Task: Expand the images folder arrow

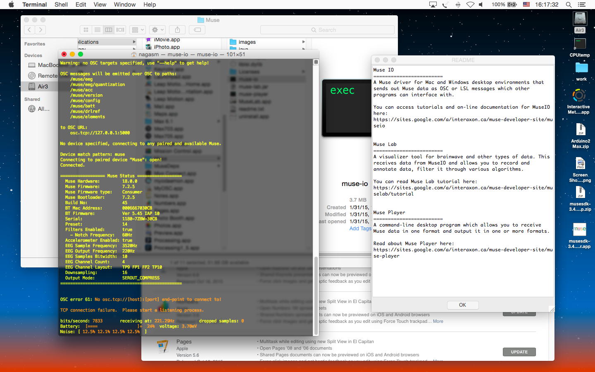Action: coord(303,42)
